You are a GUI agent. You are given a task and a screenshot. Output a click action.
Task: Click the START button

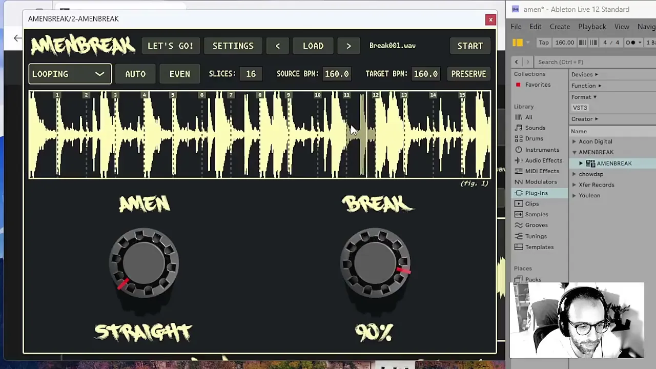pos(470,46)
